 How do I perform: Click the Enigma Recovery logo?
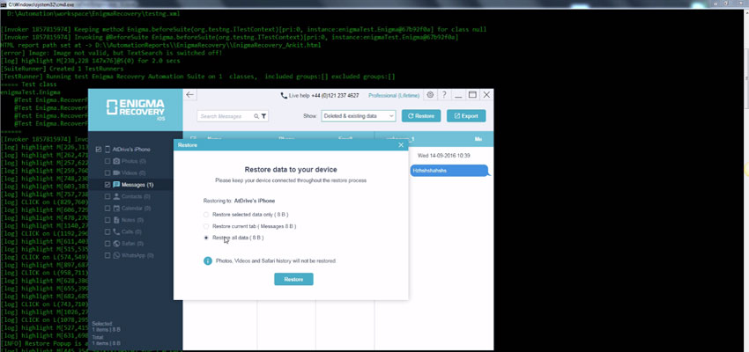[x=135, y=110]
